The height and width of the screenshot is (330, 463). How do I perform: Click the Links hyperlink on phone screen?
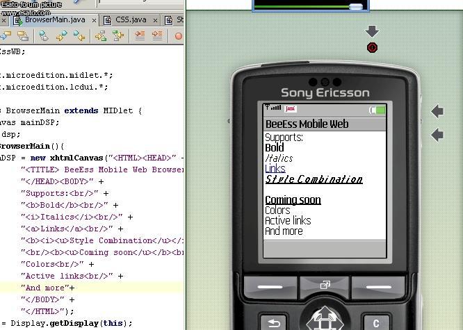click(x=275, y=169)
